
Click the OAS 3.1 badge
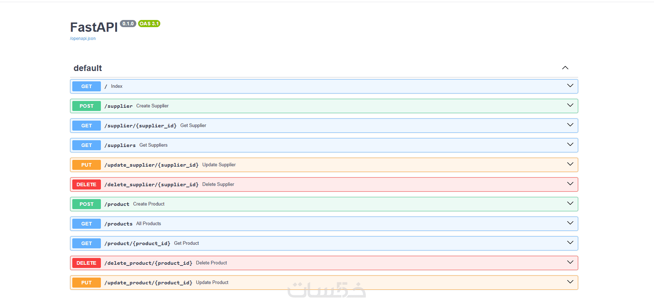point(149,24)
